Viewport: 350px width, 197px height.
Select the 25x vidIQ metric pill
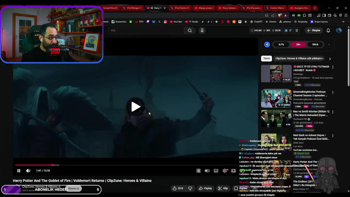[x=298, y=44]
